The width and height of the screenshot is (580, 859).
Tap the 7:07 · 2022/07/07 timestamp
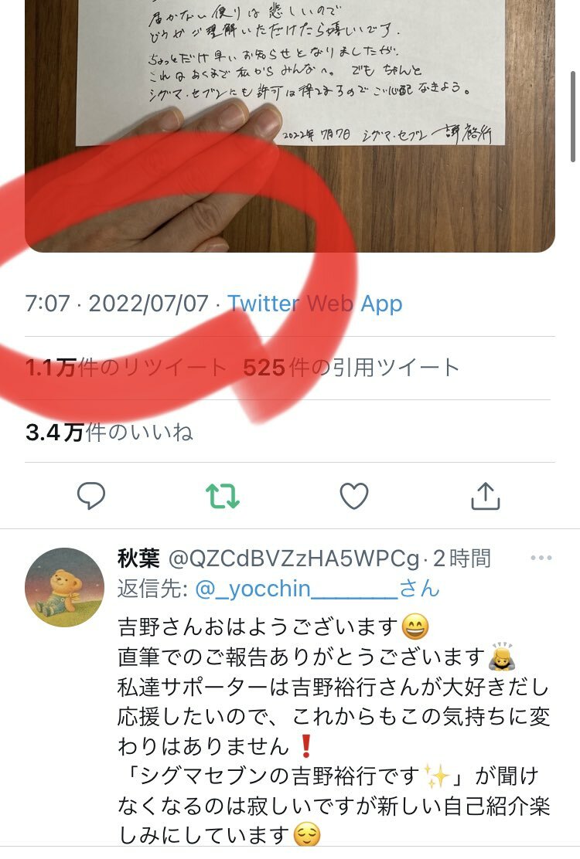pos(117,303)
